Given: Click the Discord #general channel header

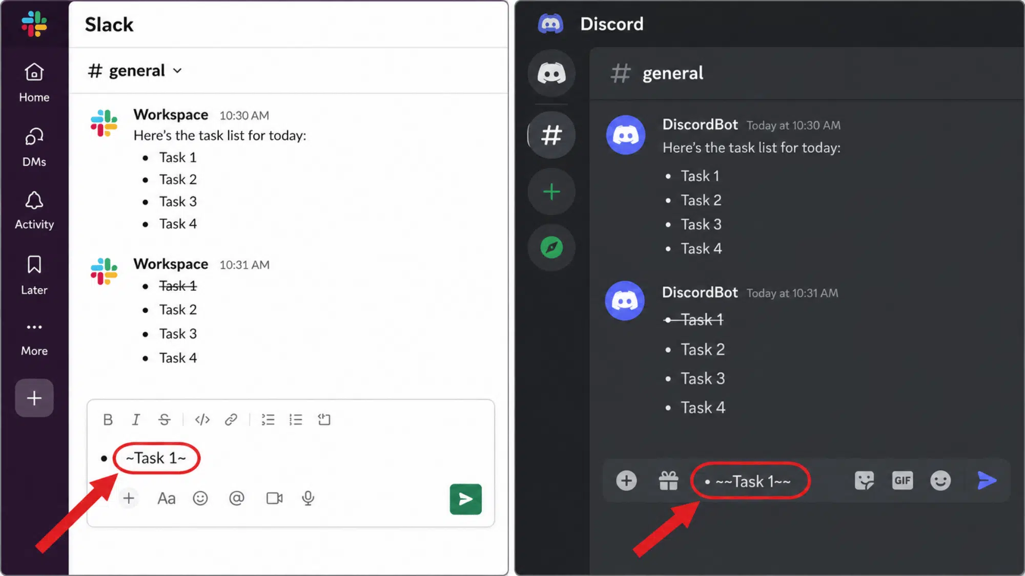Looking at the screenshot, I should tap(658, 73).
